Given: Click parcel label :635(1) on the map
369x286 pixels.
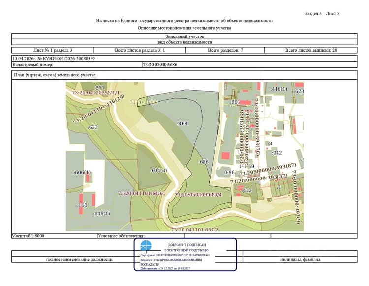Looking at the screenshot, I should pyautogui.click(x=101, y=214).
